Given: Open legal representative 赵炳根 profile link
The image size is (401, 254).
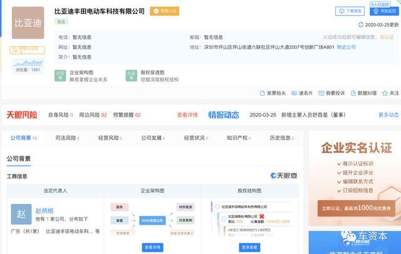Looking at the screenshot, I should [44, 211].
